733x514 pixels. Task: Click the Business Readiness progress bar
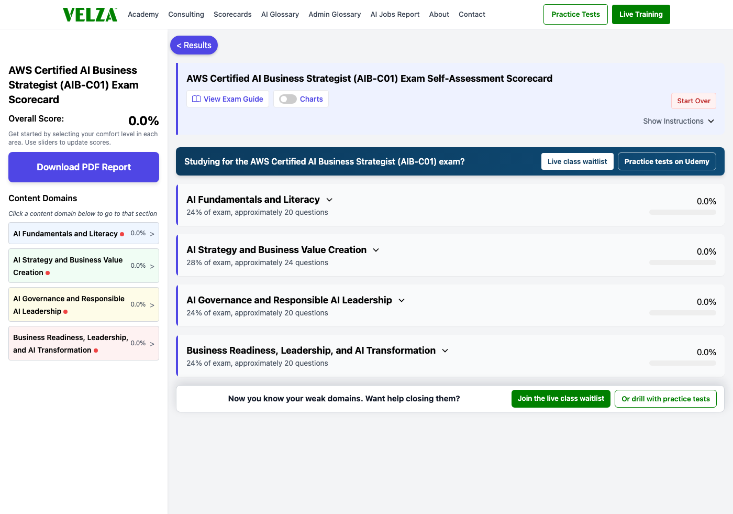[x=683, y=363]
